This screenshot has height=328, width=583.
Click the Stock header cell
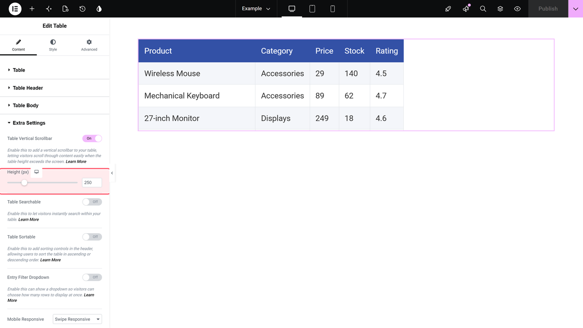(x=354, y=51)
